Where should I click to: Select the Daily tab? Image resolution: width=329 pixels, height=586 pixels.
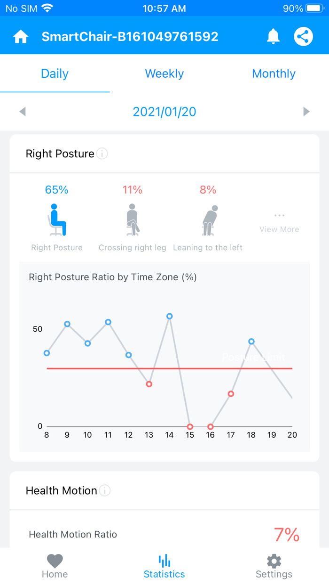pos(55,73)
